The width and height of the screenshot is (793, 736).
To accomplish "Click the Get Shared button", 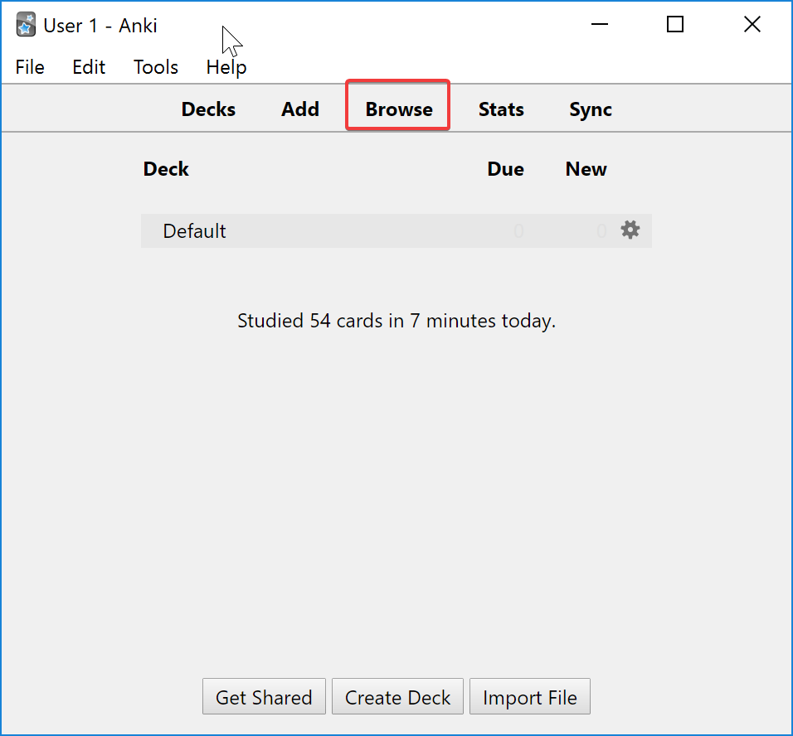I will [264, 696].
